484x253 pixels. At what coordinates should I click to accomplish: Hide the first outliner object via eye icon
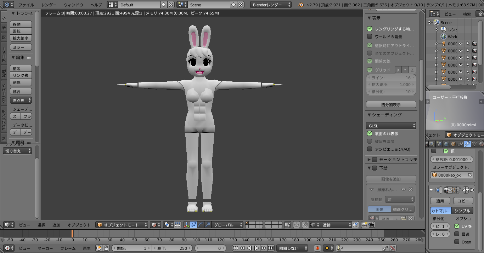click(461, 44)
